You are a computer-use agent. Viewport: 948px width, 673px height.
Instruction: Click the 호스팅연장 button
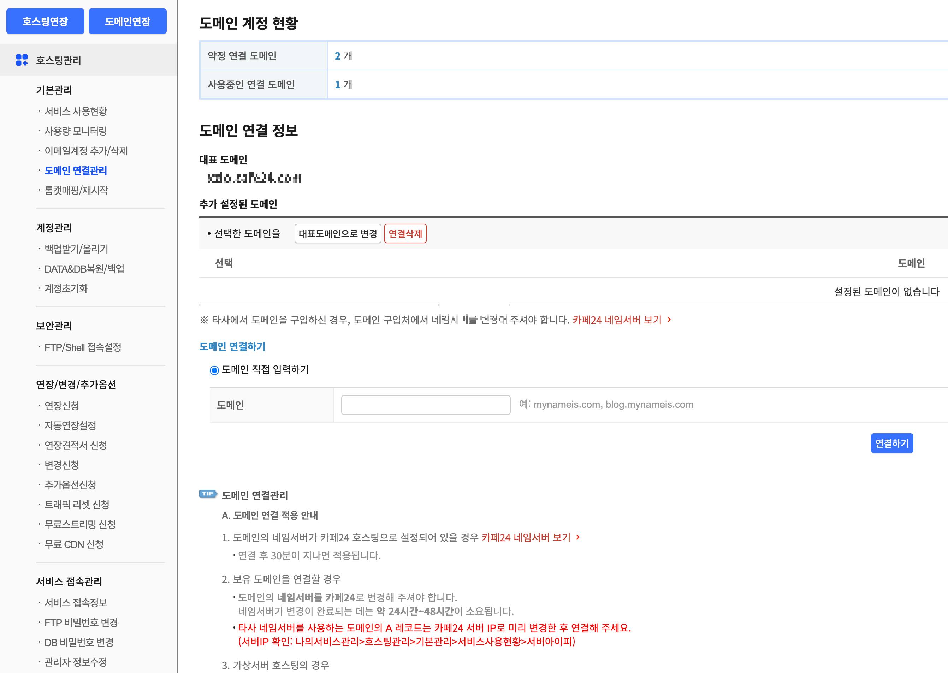point(45,21)
